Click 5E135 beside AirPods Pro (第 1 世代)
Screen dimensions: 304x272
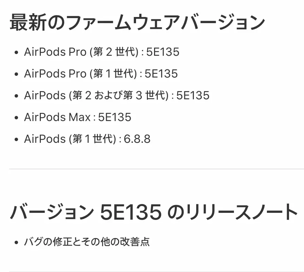tap(161, 74)
